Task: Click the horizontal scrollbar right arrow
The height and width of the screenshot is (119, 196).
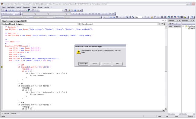Action: pos(164,111)
